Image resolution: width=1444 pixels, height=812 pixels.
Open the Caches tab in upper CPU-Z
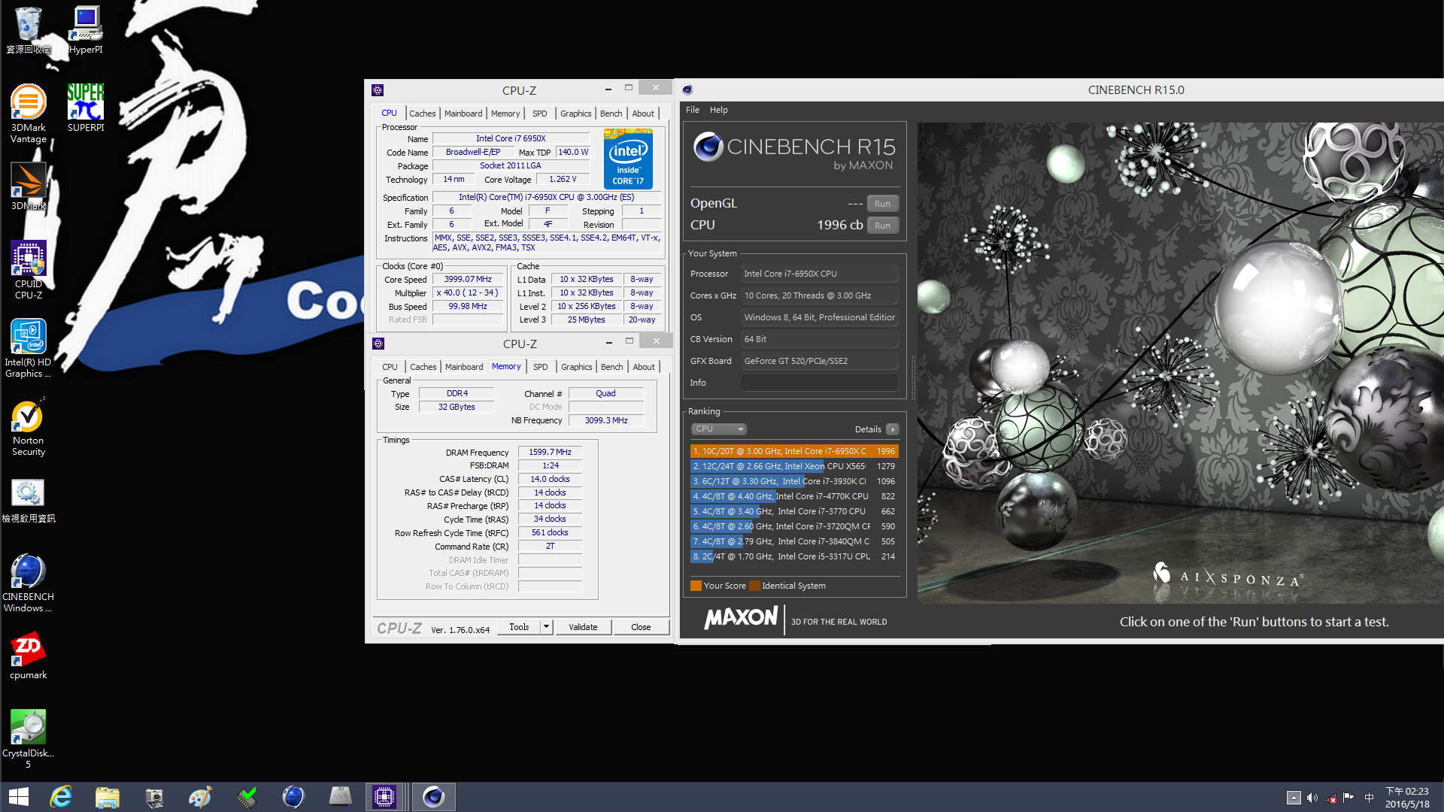point(422,114)
